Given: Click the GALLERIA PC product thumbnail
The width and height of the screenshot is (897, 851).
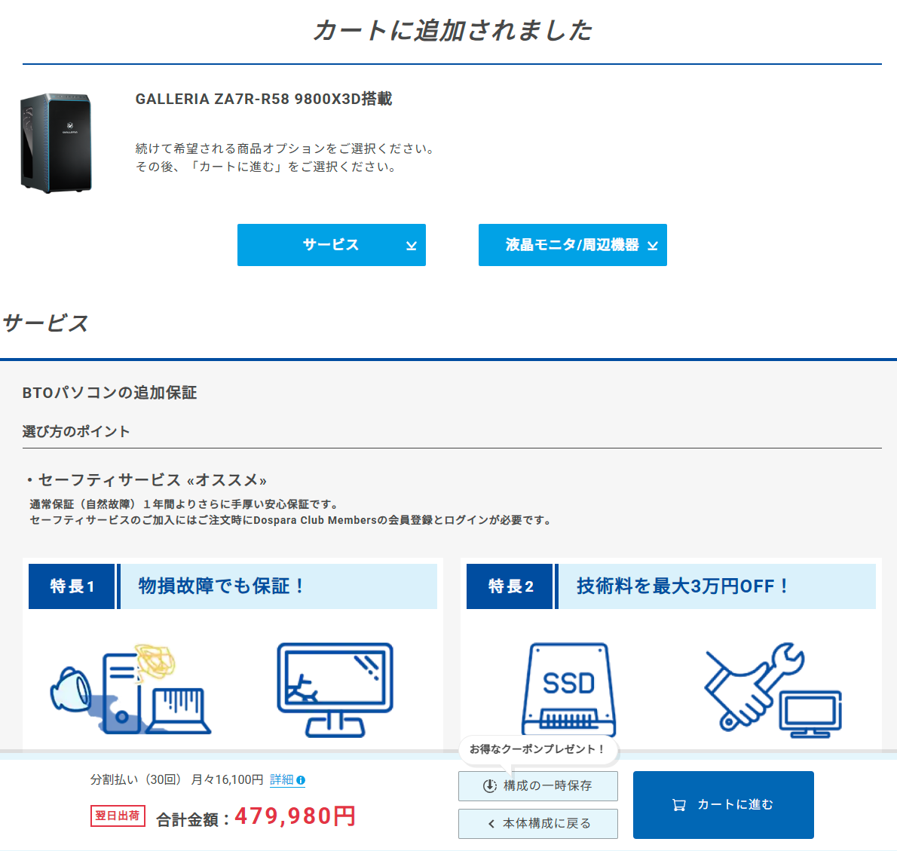Looking at the screenshot, I should pyautogui.click(x=56, y=143).
